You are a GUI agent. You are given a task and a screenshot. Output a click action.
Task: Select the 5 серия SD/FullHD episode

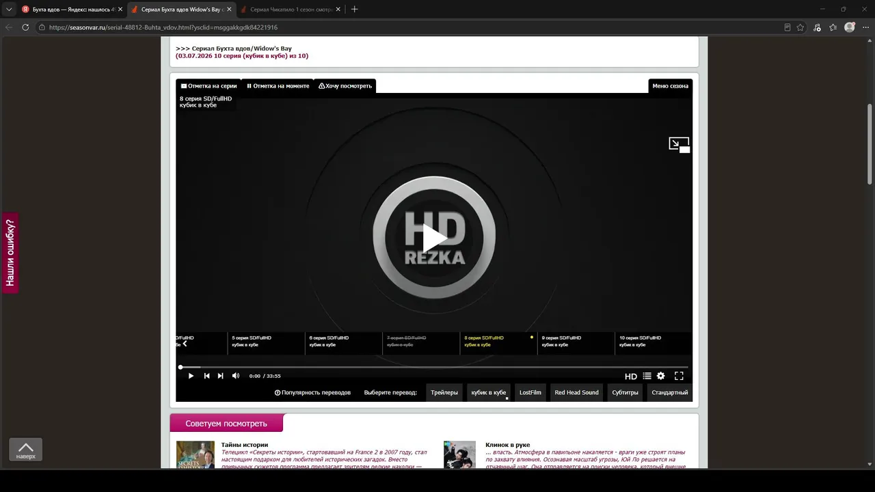pyautogui.click(x=266, y=343)
